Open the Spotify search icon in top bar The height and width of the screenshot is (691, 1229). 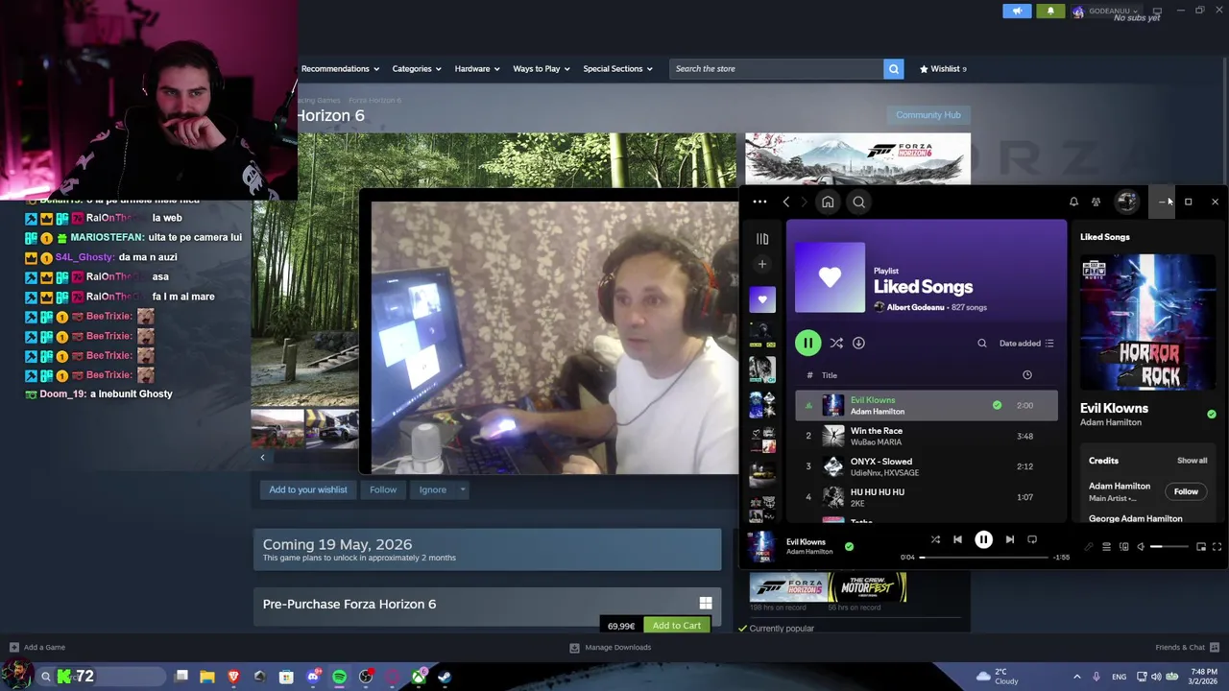(858, 202)
